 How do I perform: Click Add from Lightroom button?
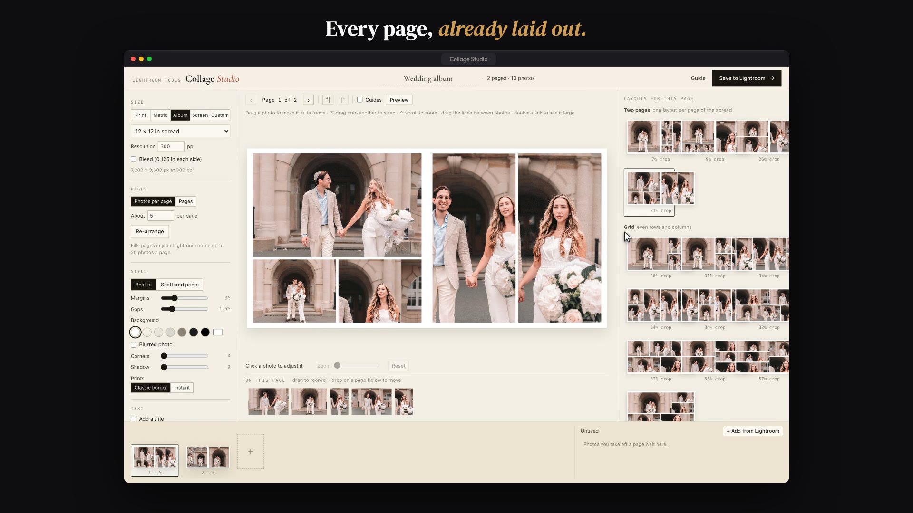click(x=753, y=431)
